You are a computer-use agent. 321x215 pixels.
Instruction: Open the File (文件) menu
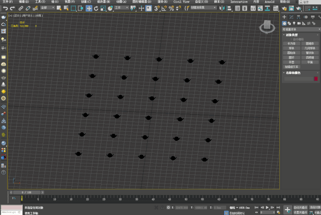pyautogui.click(x=8, y=2)
